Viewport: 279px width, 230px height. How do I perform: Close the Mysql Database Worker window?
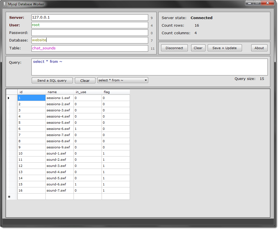coord(267,3)
